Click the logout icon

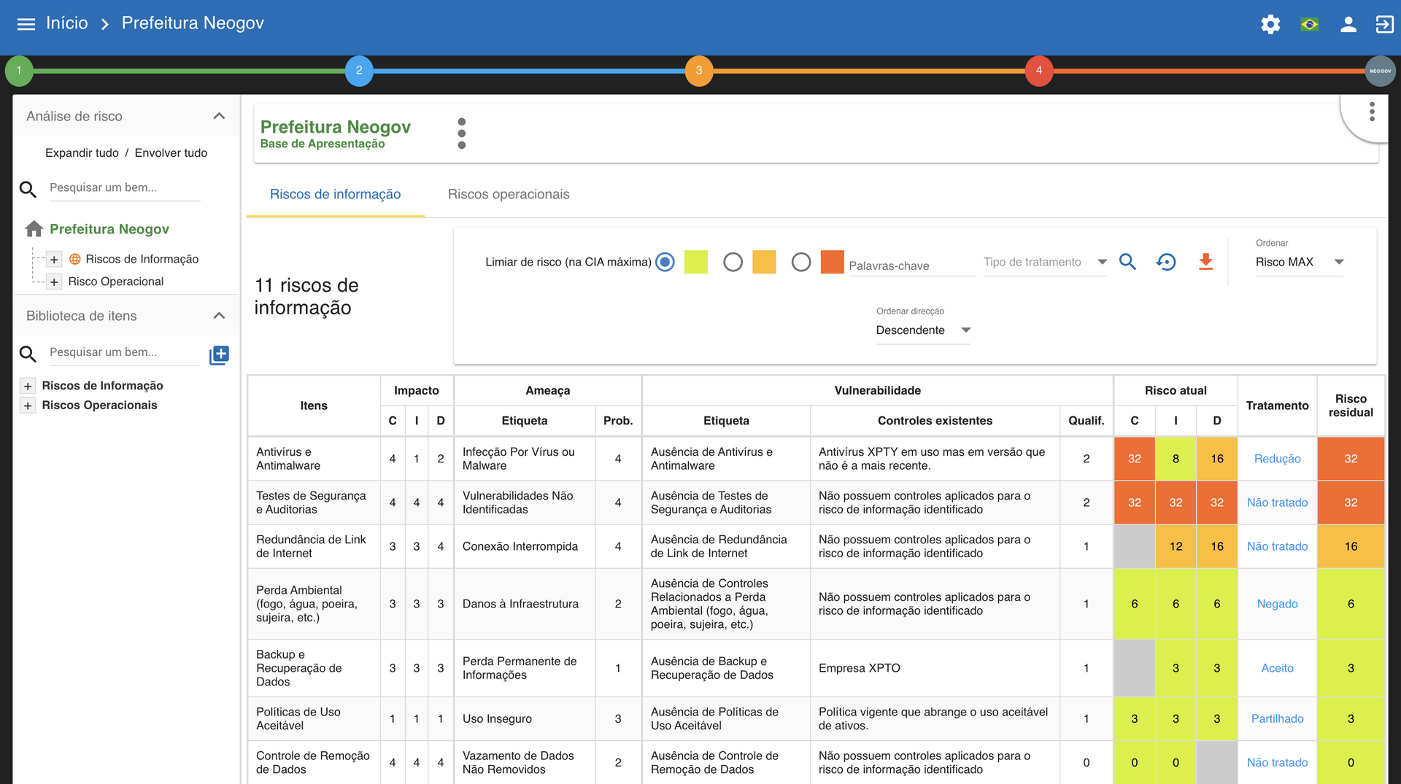coord(1384,24)
